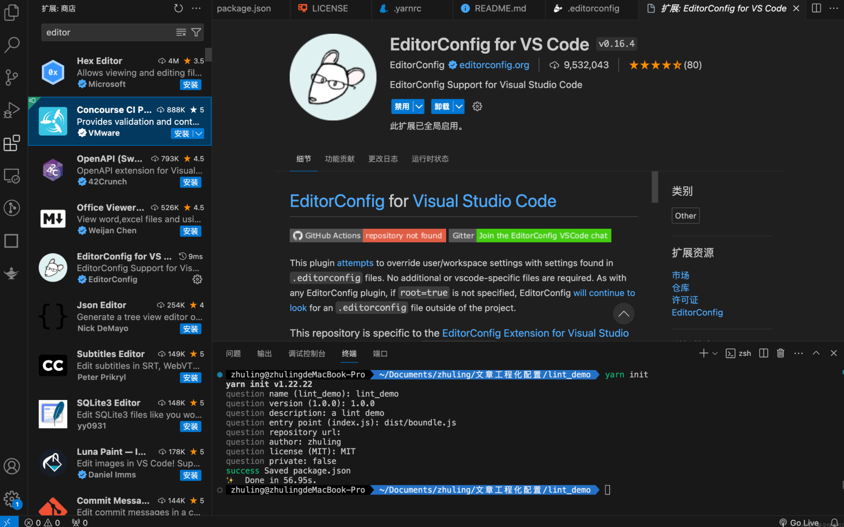Open the 'attempts' link in readme
The height and width of the screenshot is (527, 844).
[355, 263]
